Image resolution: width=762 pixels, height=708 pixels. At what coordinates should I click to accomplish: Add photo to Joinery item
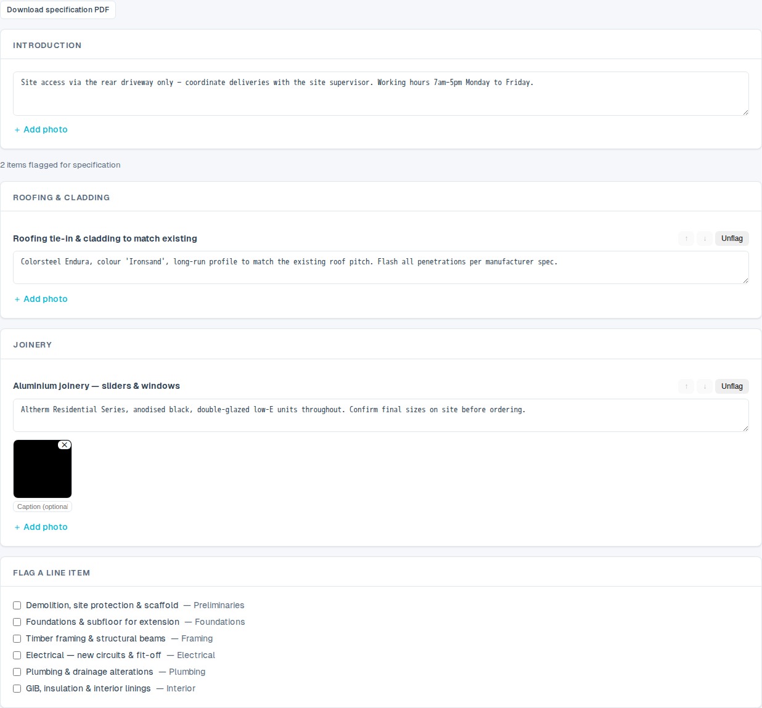(x=41, y=527)
